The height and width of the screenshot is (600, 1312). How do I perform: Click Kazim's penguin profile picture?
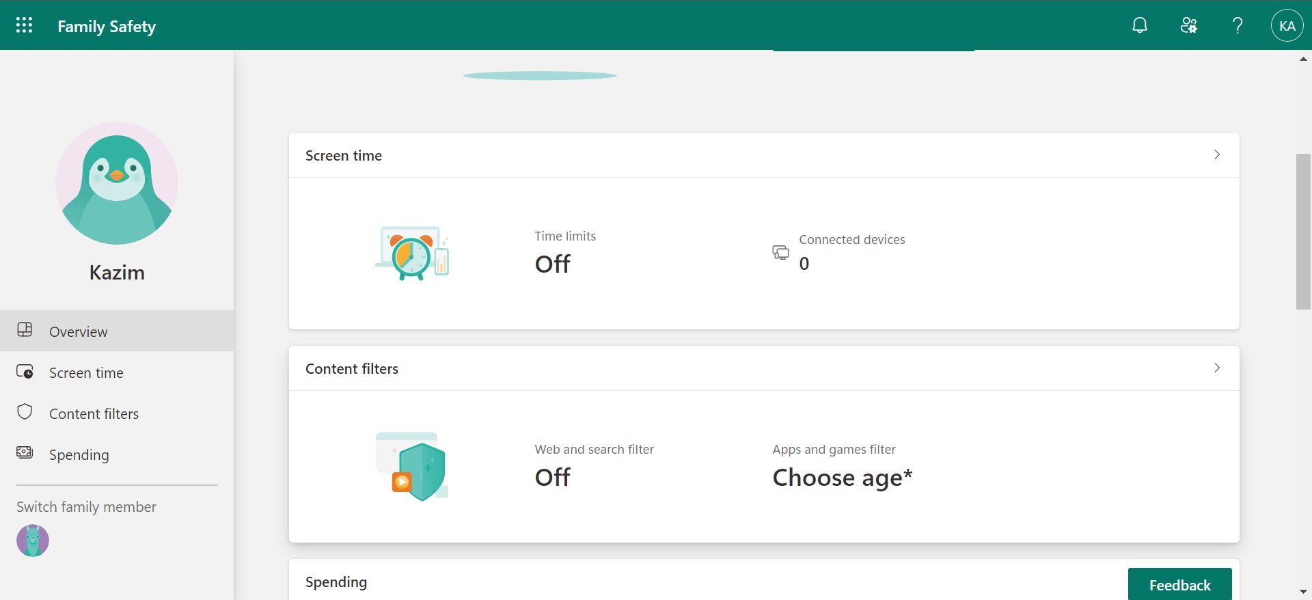(x=117, y=183)
